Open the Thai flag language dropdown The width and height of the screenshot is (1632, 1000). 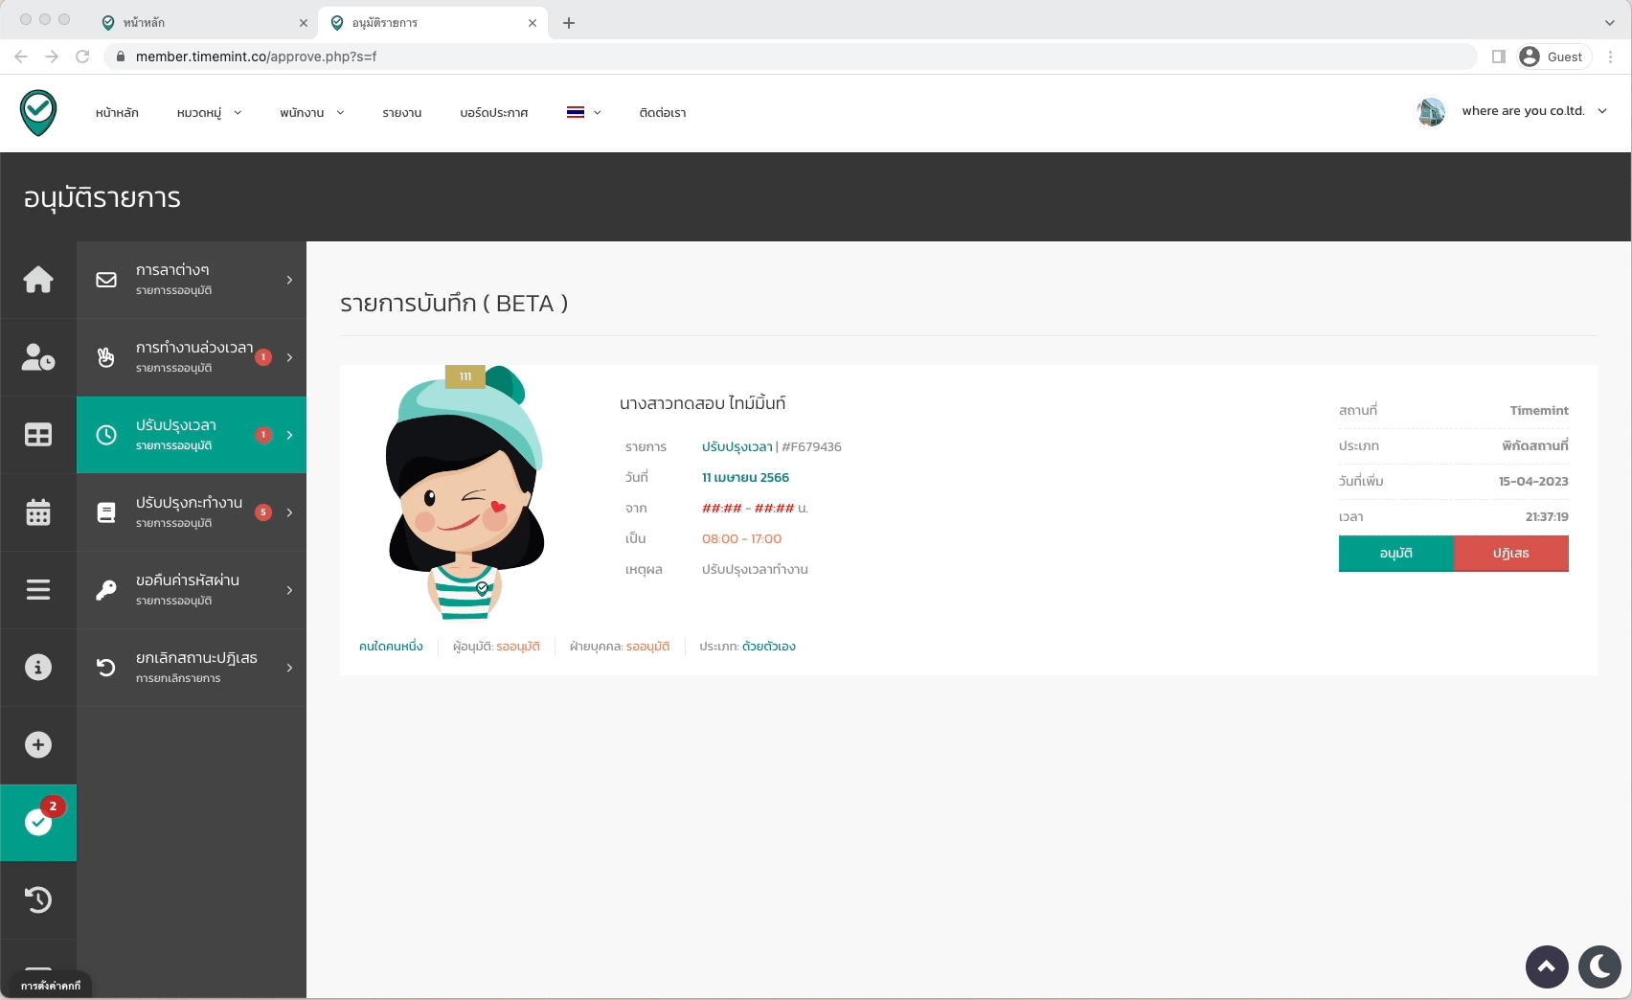click(x=583, y=113)
